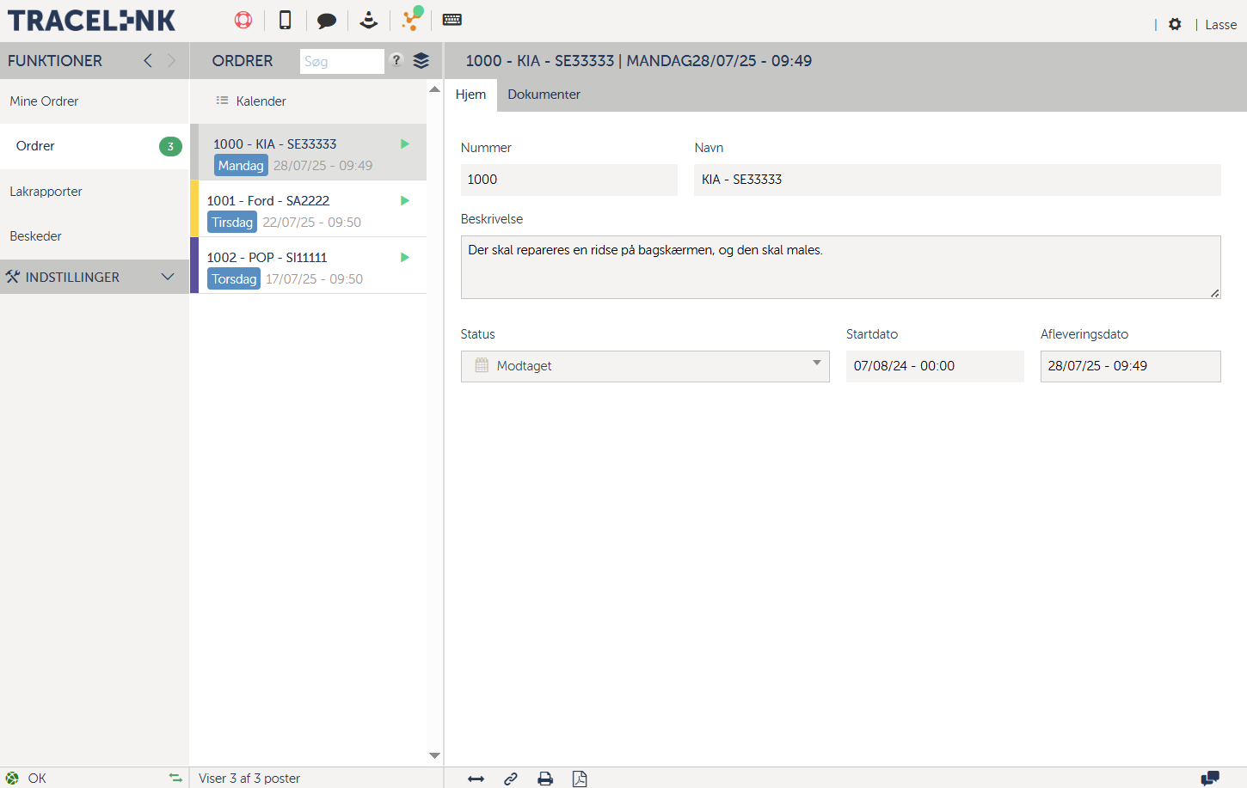Open the mobile phone icon in toolbar
The image size is (1247, 788).
[286, 20]
